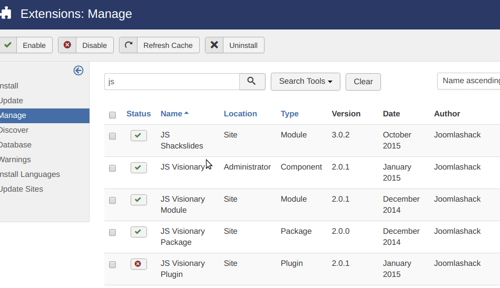Click the Refresh Cache circular arrow icon
Viewport: 500px width, 288px height.
pos(129,45)
